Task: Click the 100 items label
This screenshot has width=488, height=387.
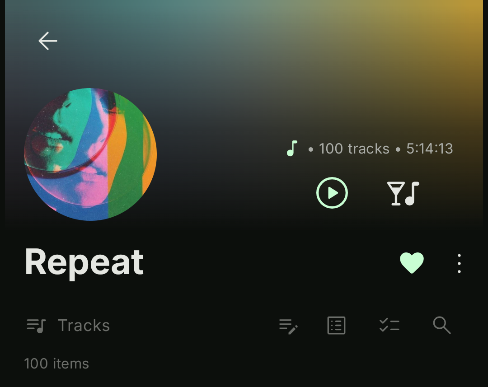Action: [56, 364]
